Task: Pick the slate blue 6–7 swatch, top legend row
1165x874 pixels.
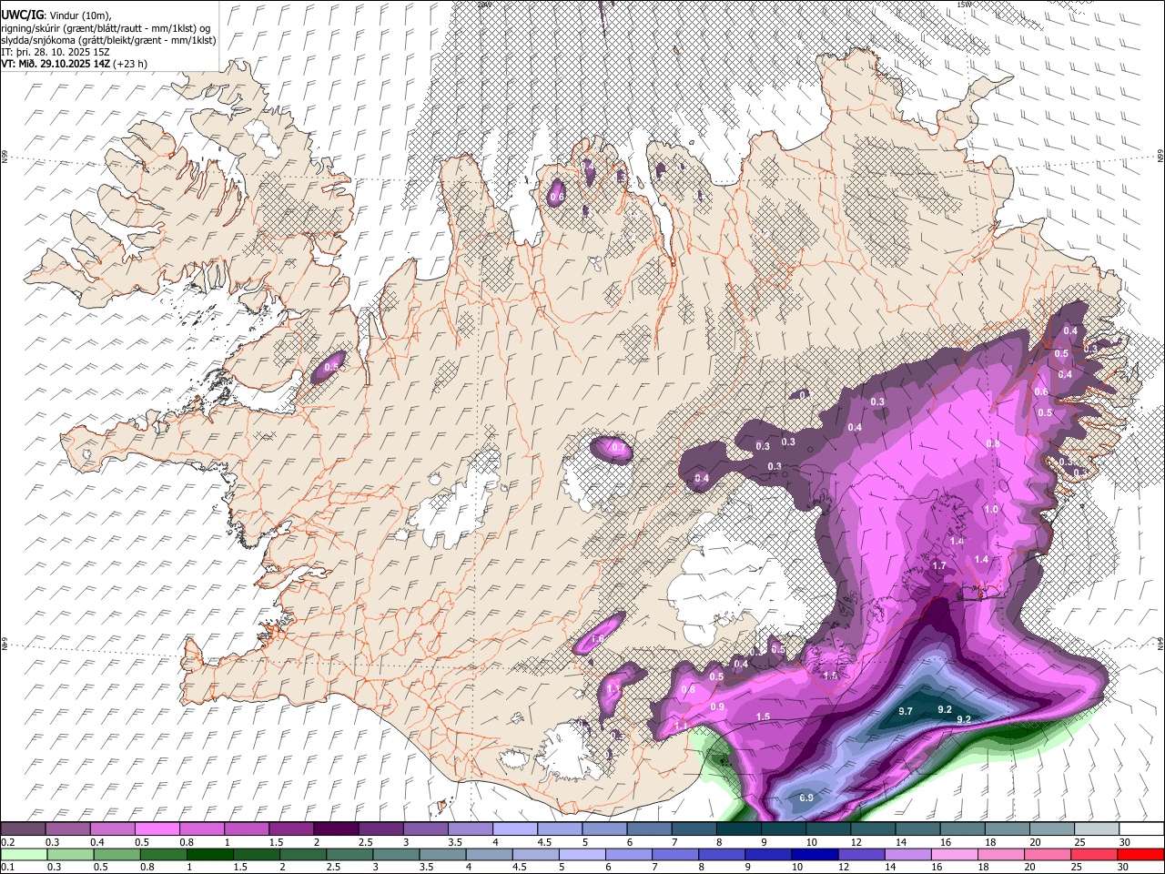Action: pos(651,828)
